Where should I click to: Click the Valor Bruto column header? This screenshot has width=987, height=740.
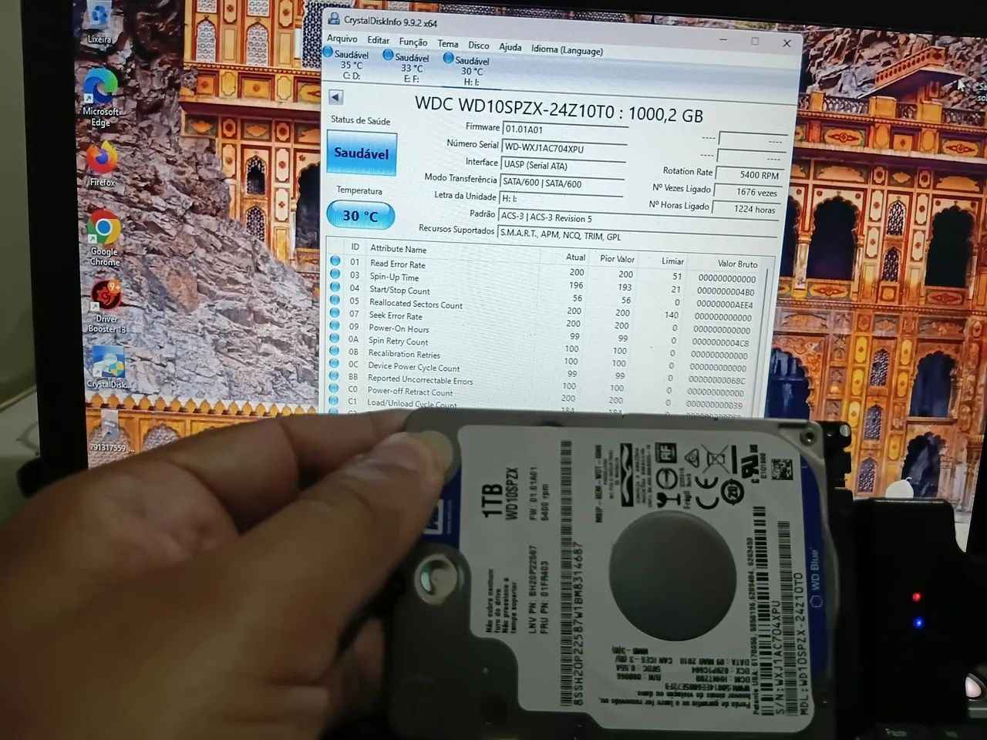736,264
